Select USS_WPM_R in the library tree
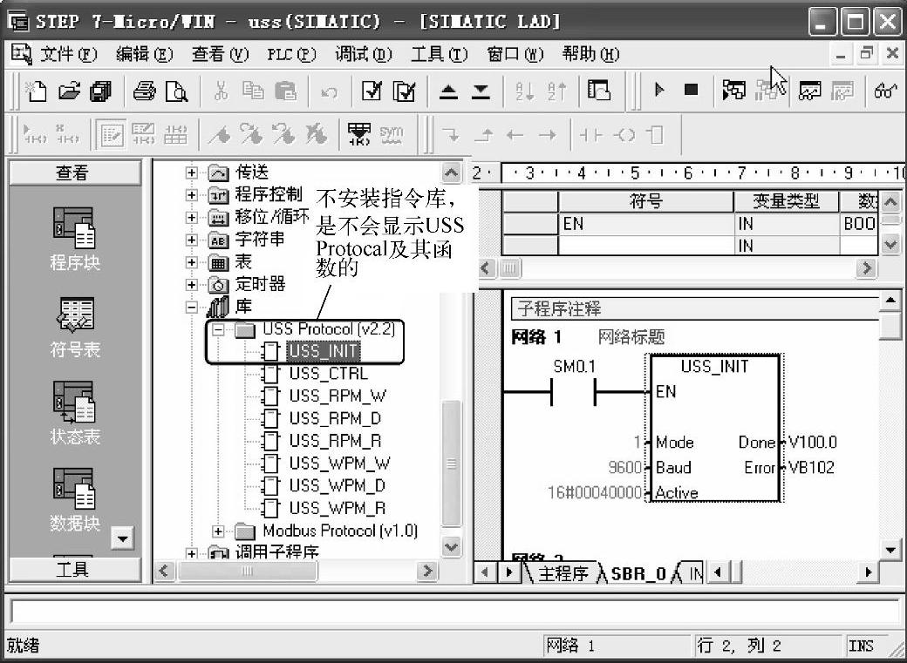 (x=338, y=508)
